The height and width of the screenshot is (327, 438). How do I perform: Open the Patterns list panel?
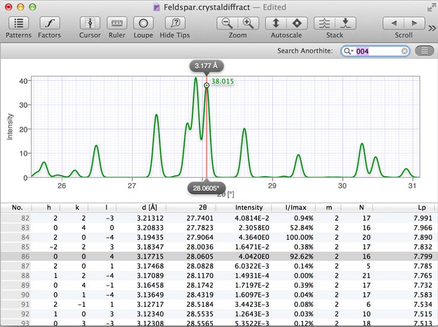tap(18, 24)
